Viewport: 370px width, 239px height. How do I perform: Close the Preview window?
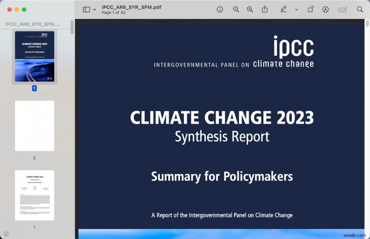tap(9, 9)
